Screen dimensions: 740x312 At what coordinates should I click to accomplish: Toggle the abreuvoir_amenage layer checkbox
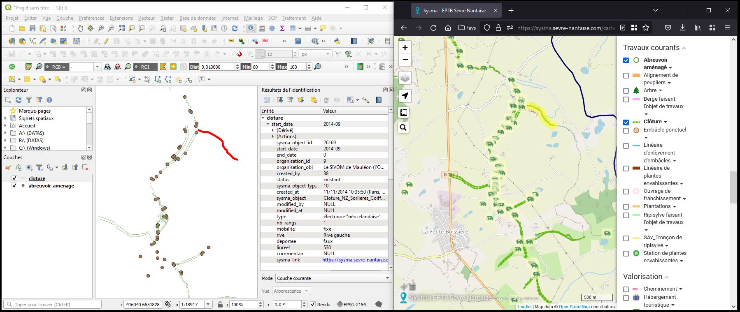point(14,186)
